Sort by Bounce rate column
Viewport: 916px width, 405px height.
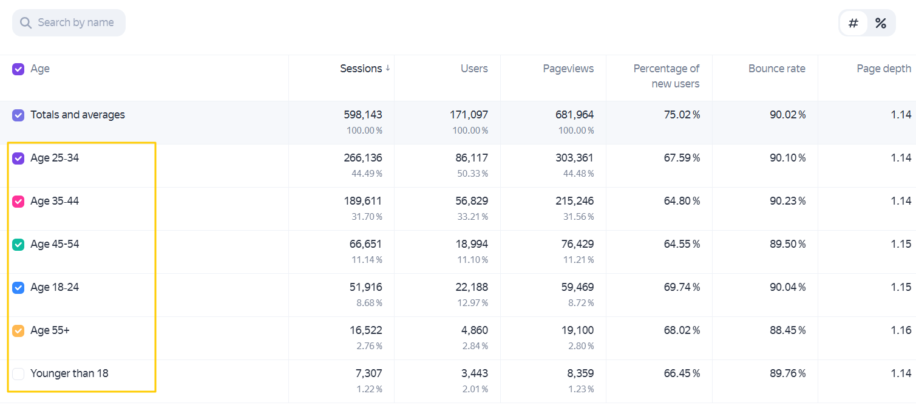pyautogui.click(x=776, y=69)
